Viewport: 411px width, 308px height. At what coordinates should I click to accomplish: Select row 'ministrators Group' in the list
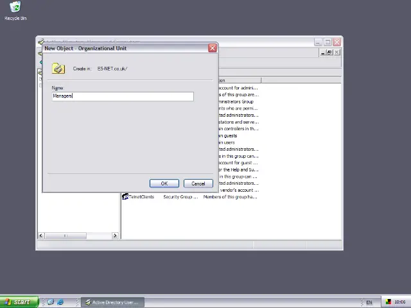[x=236, y=101]
